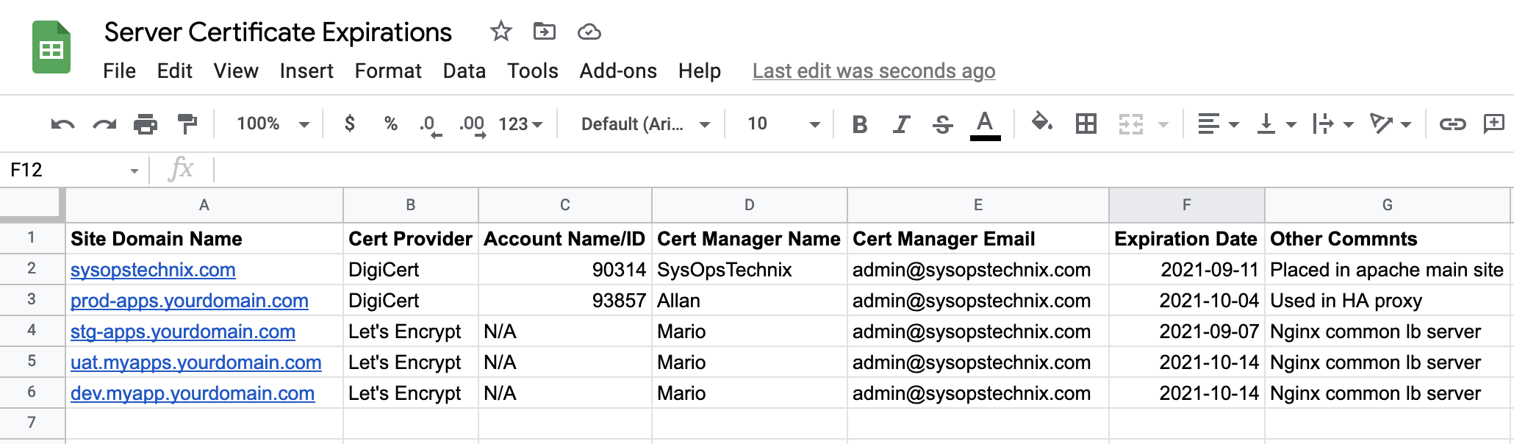Select the 'Expiration Date' header cell
The image size is (1514, 444).
click(1187, 238)
